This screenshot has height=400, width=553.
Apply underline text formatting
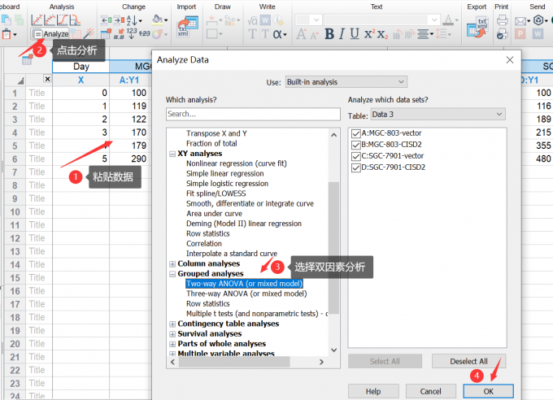(355, 34)
